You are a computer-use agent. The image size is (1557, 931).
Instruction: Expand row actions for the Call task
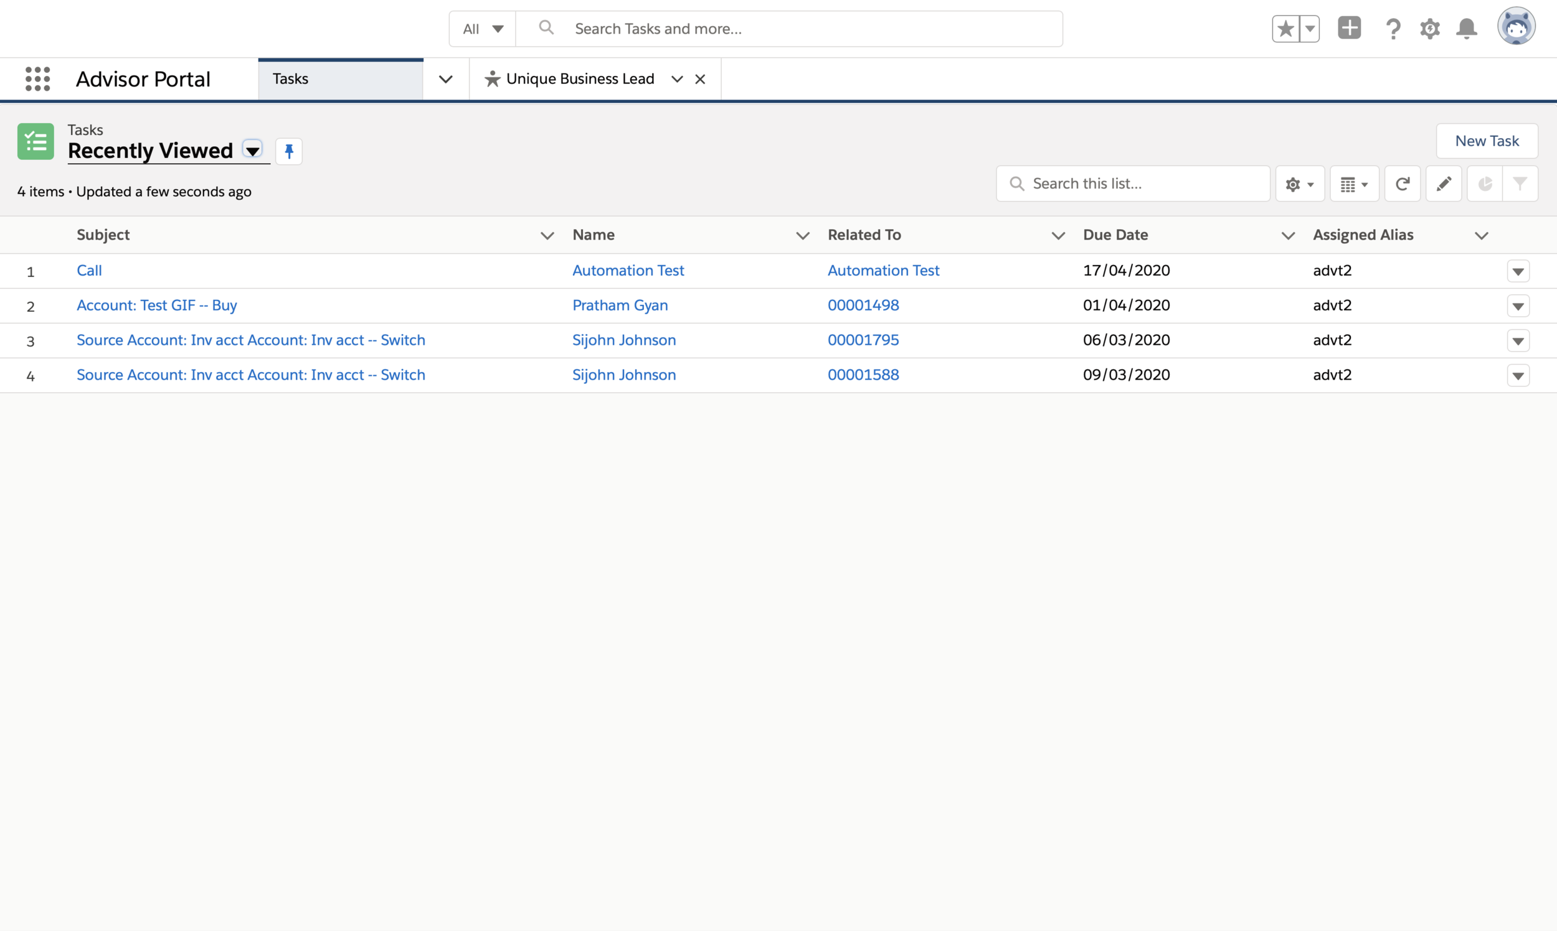pyautogui.click(x=1517, y=271)
